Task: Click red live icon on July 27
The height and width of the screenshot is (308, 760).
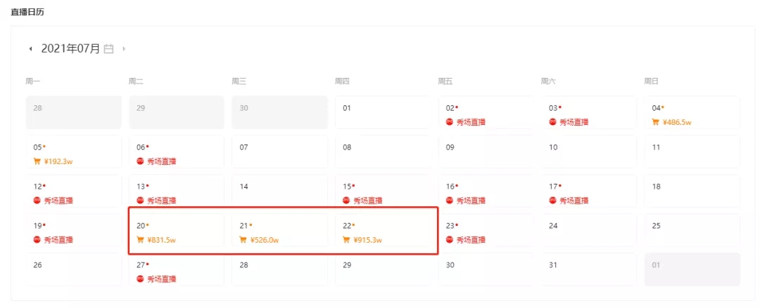Action: [140, 279]
